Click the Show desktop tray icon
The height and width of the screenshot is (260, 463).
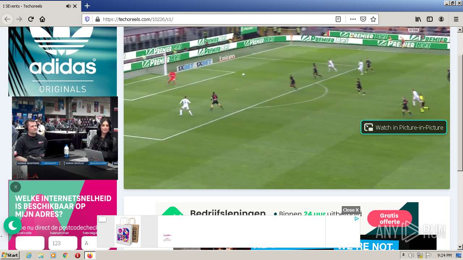(459, 255)
